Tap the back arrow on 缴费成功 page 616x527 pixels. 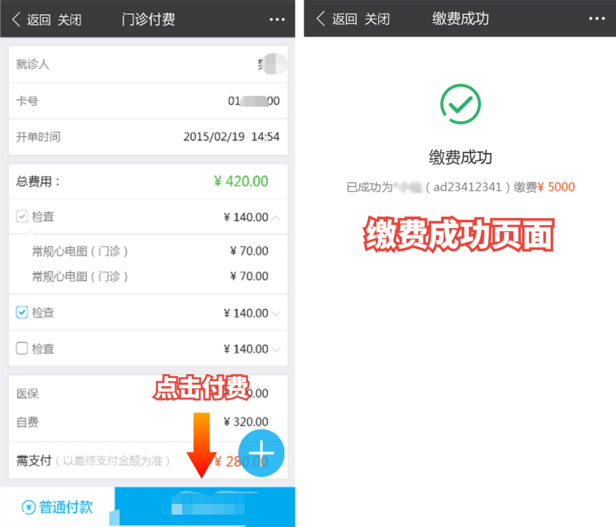pyautogui.click(x=321, y=18)
